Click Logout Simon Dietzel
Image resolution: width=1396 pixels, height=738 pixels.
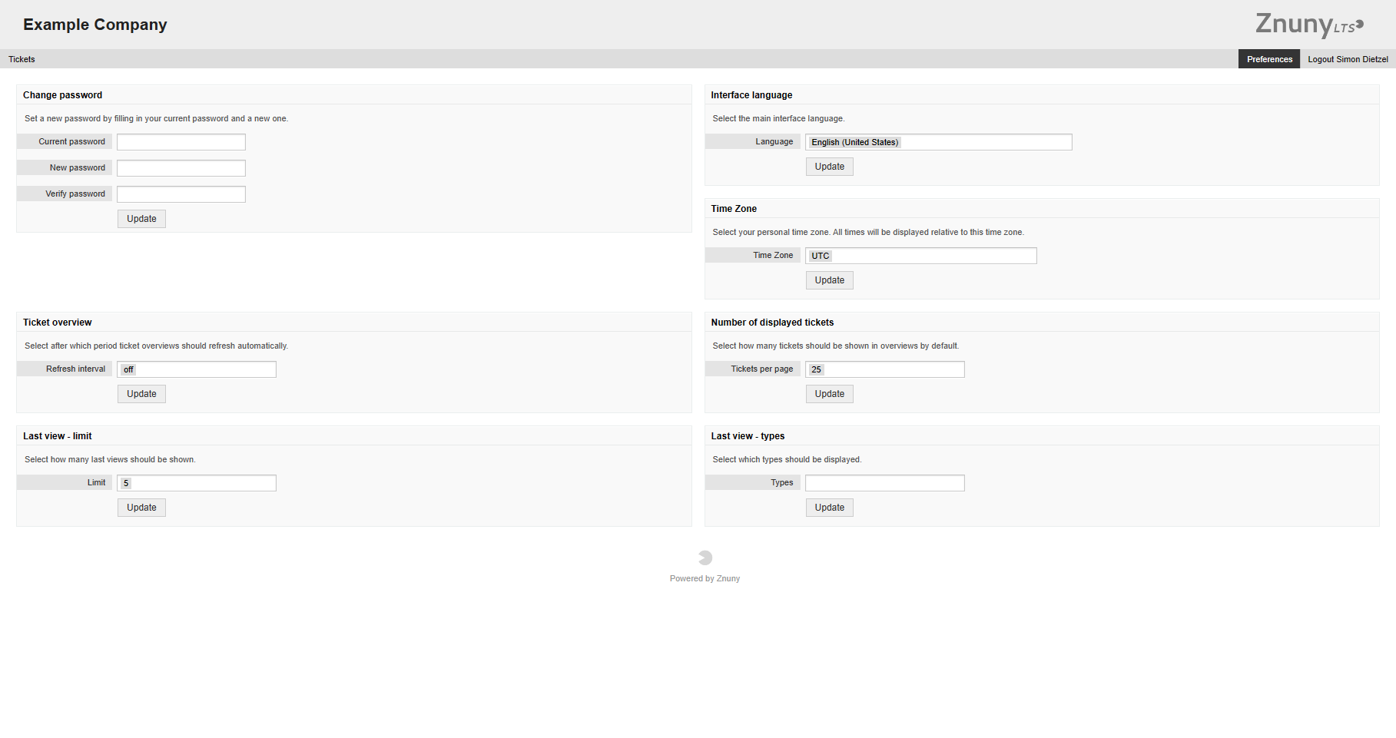click(1347, 59)
